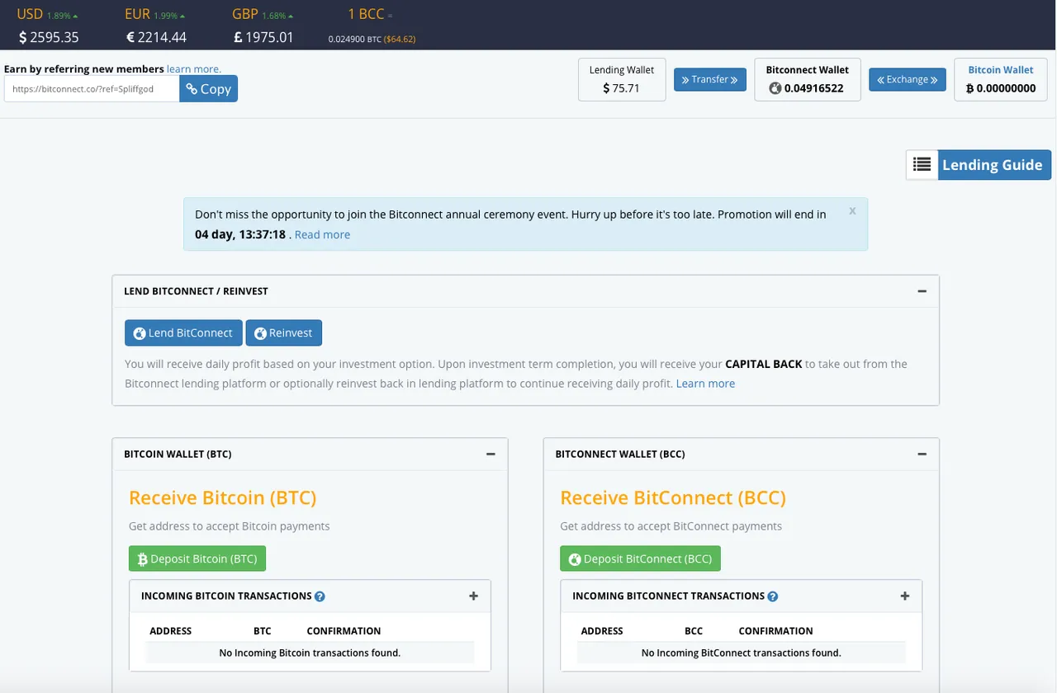Expand the Incoming Bitcoin Transactions section
Image resolution: width=1057 pixels, height=693 pixels.
pos(473,596)
